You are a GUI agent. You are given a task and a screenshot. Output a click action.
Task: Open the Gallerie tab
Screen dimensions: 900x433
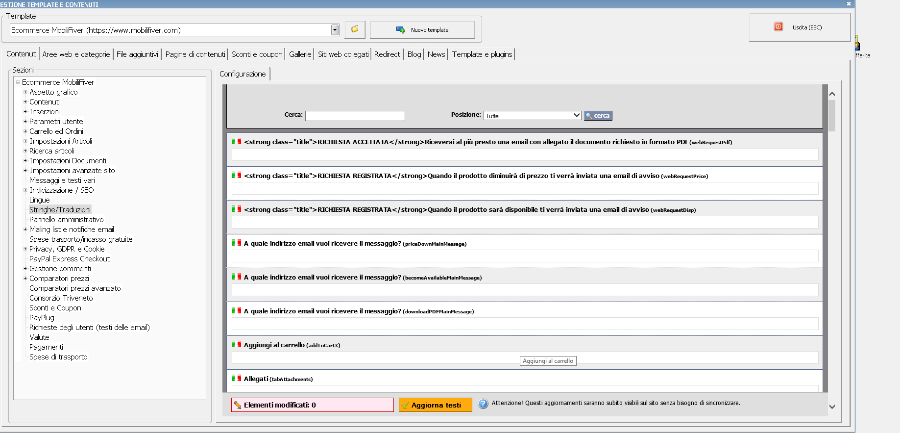pos(300,54)
